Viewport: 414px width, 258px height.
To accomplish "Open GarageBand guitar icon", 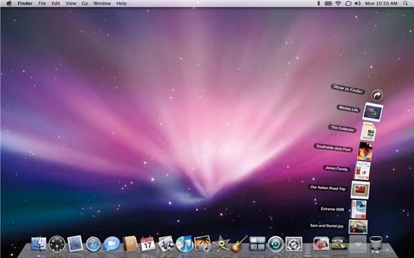I will [239, 244].
